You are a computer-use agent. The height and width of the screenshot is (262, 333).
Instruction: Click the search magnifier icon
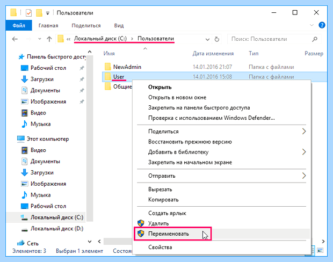point(315,39)
